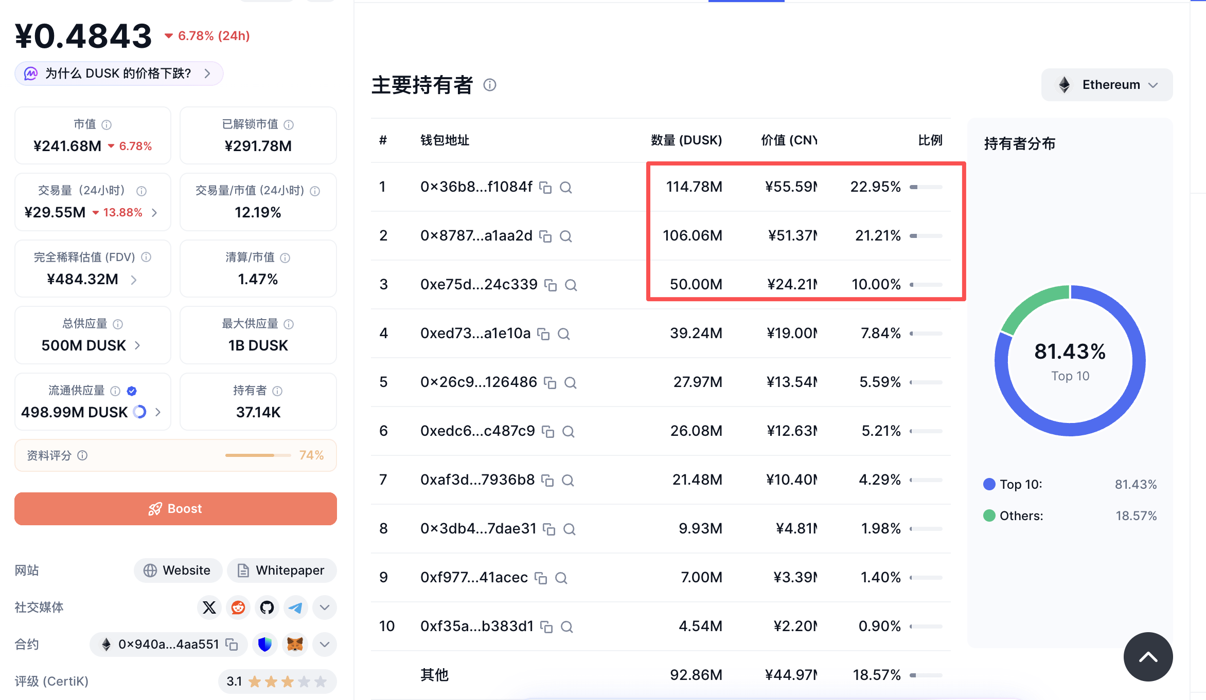Expand circulating supply 498.99M DUSK details
This screenshot has height=700, width=1206.
[x=158, y=412]
